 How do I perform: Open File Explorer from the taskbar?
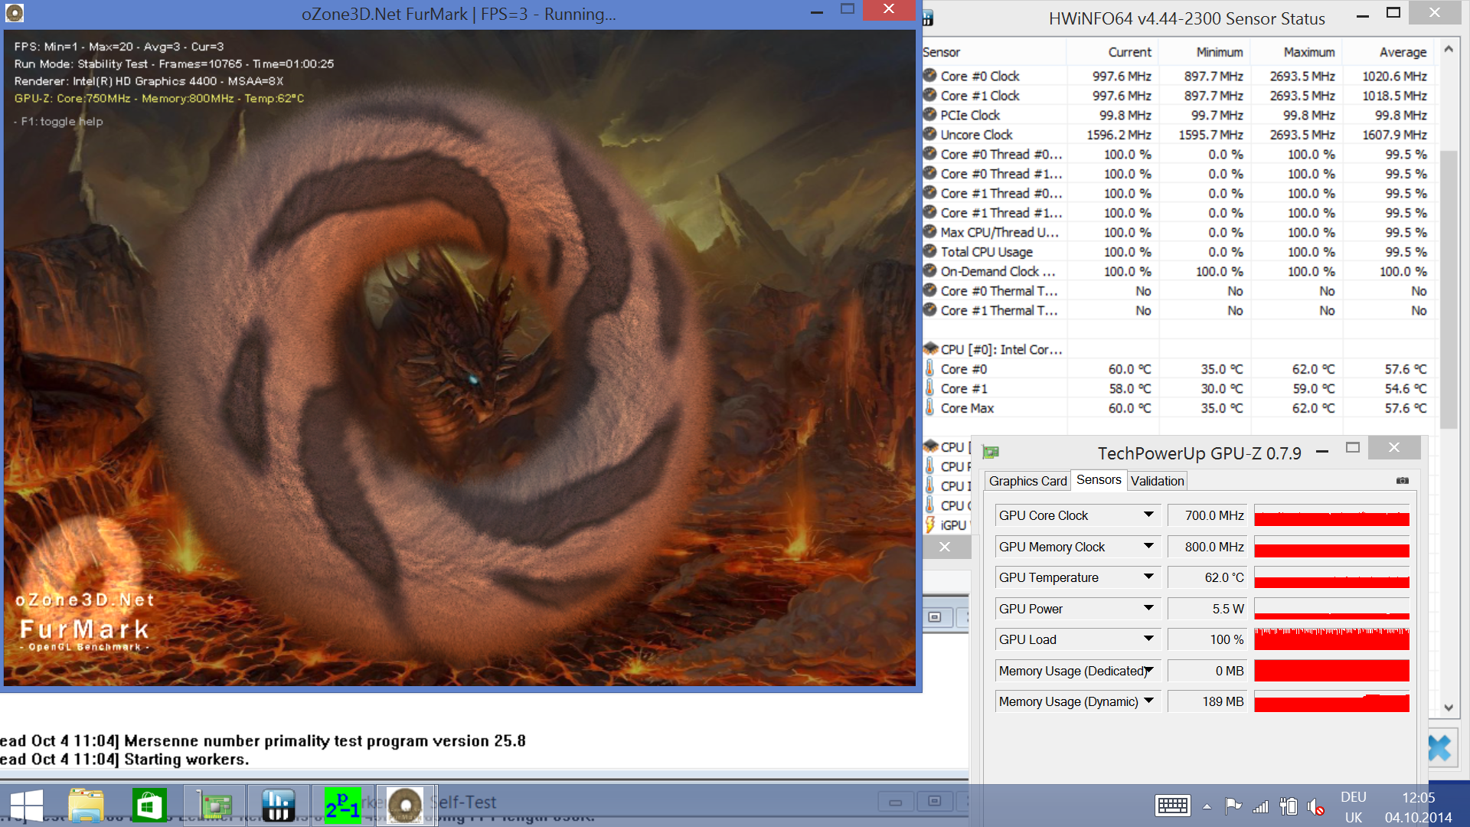(x=86, y=805)
